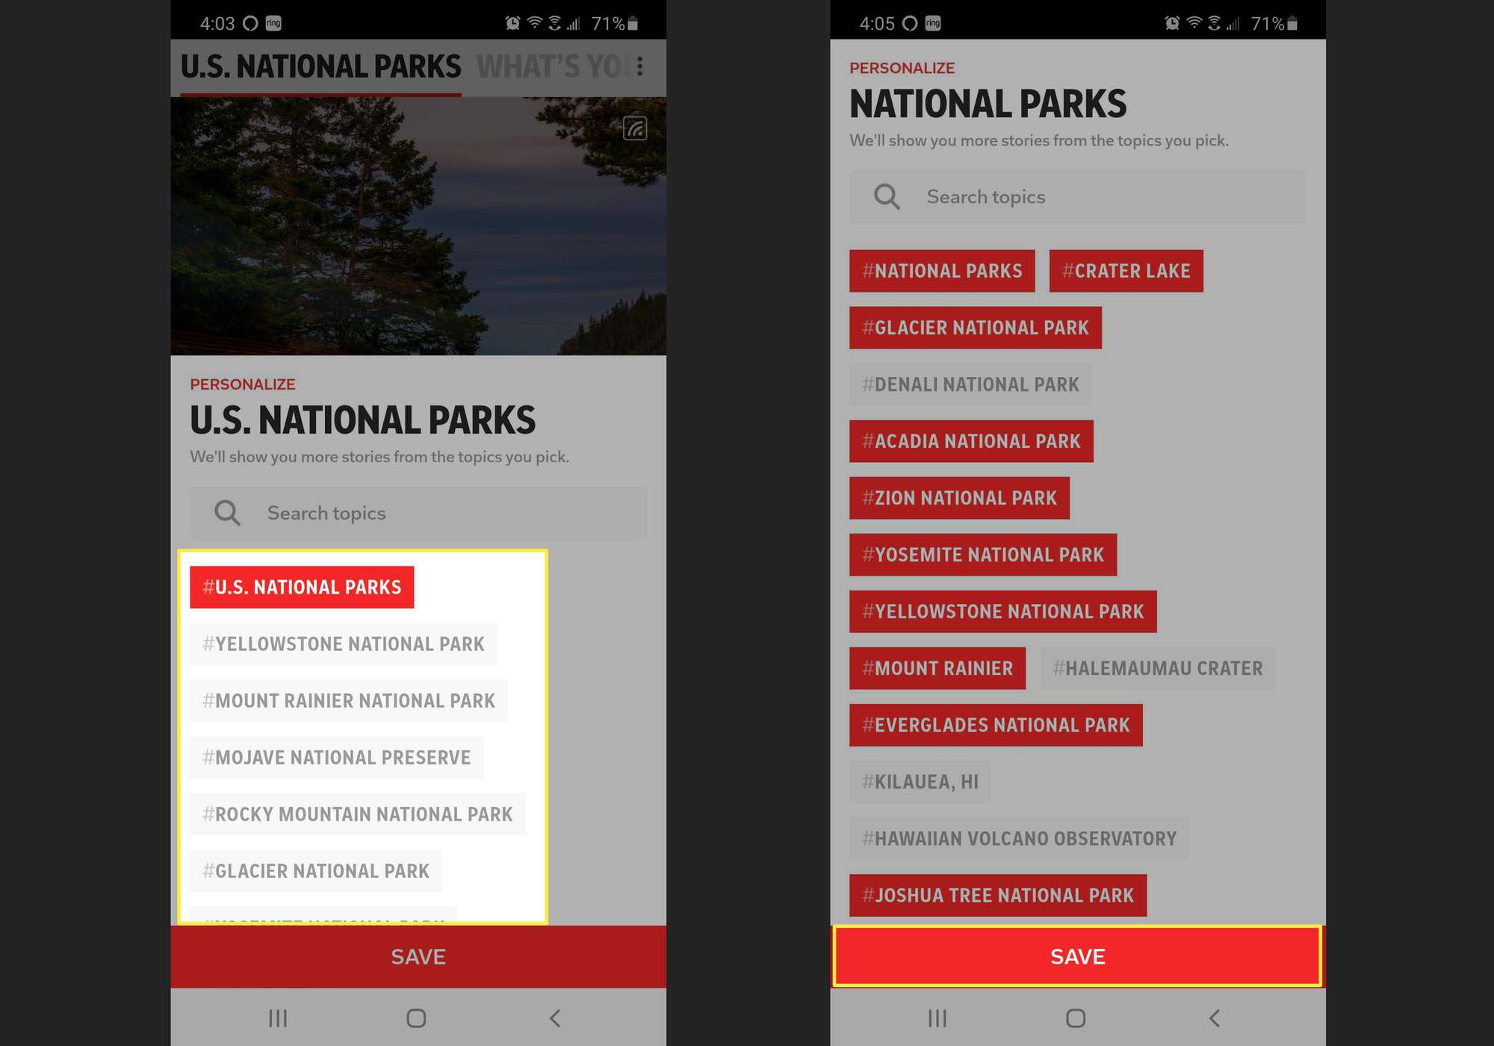
Task: Select the #ROCKY MOUNTAIN NATIONAL PARK topic
Action: [358, 814]
